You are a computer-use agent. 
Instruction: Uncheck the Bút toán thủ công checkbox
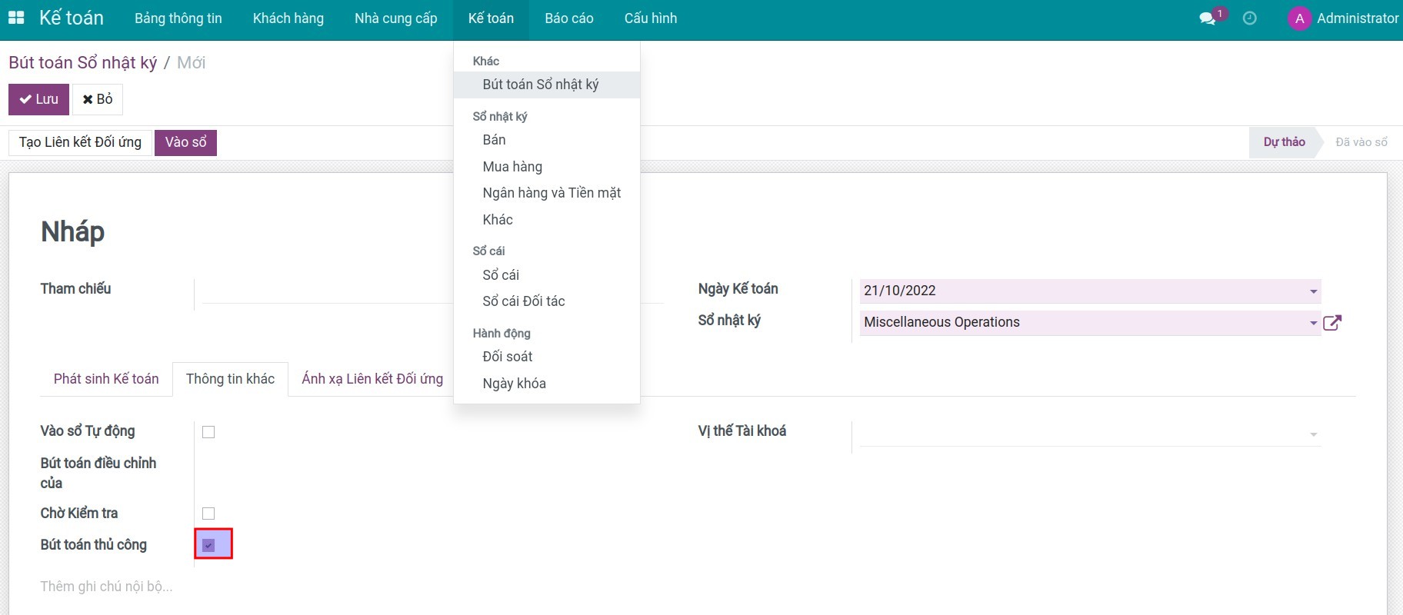point(208,545)
